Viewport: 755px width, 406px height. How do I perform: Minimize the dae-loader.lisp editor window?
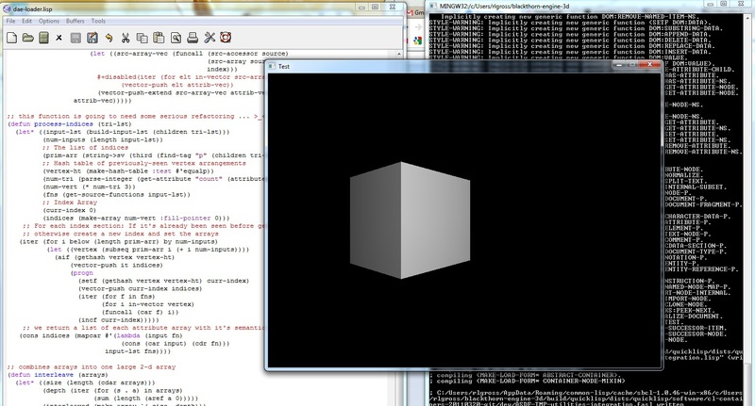362,7
